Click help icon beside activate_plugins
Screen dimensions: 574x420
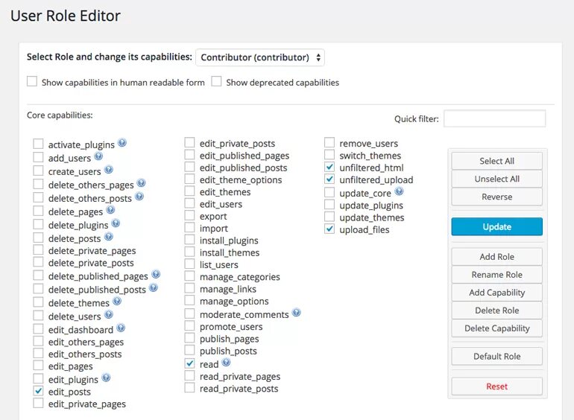122,142
